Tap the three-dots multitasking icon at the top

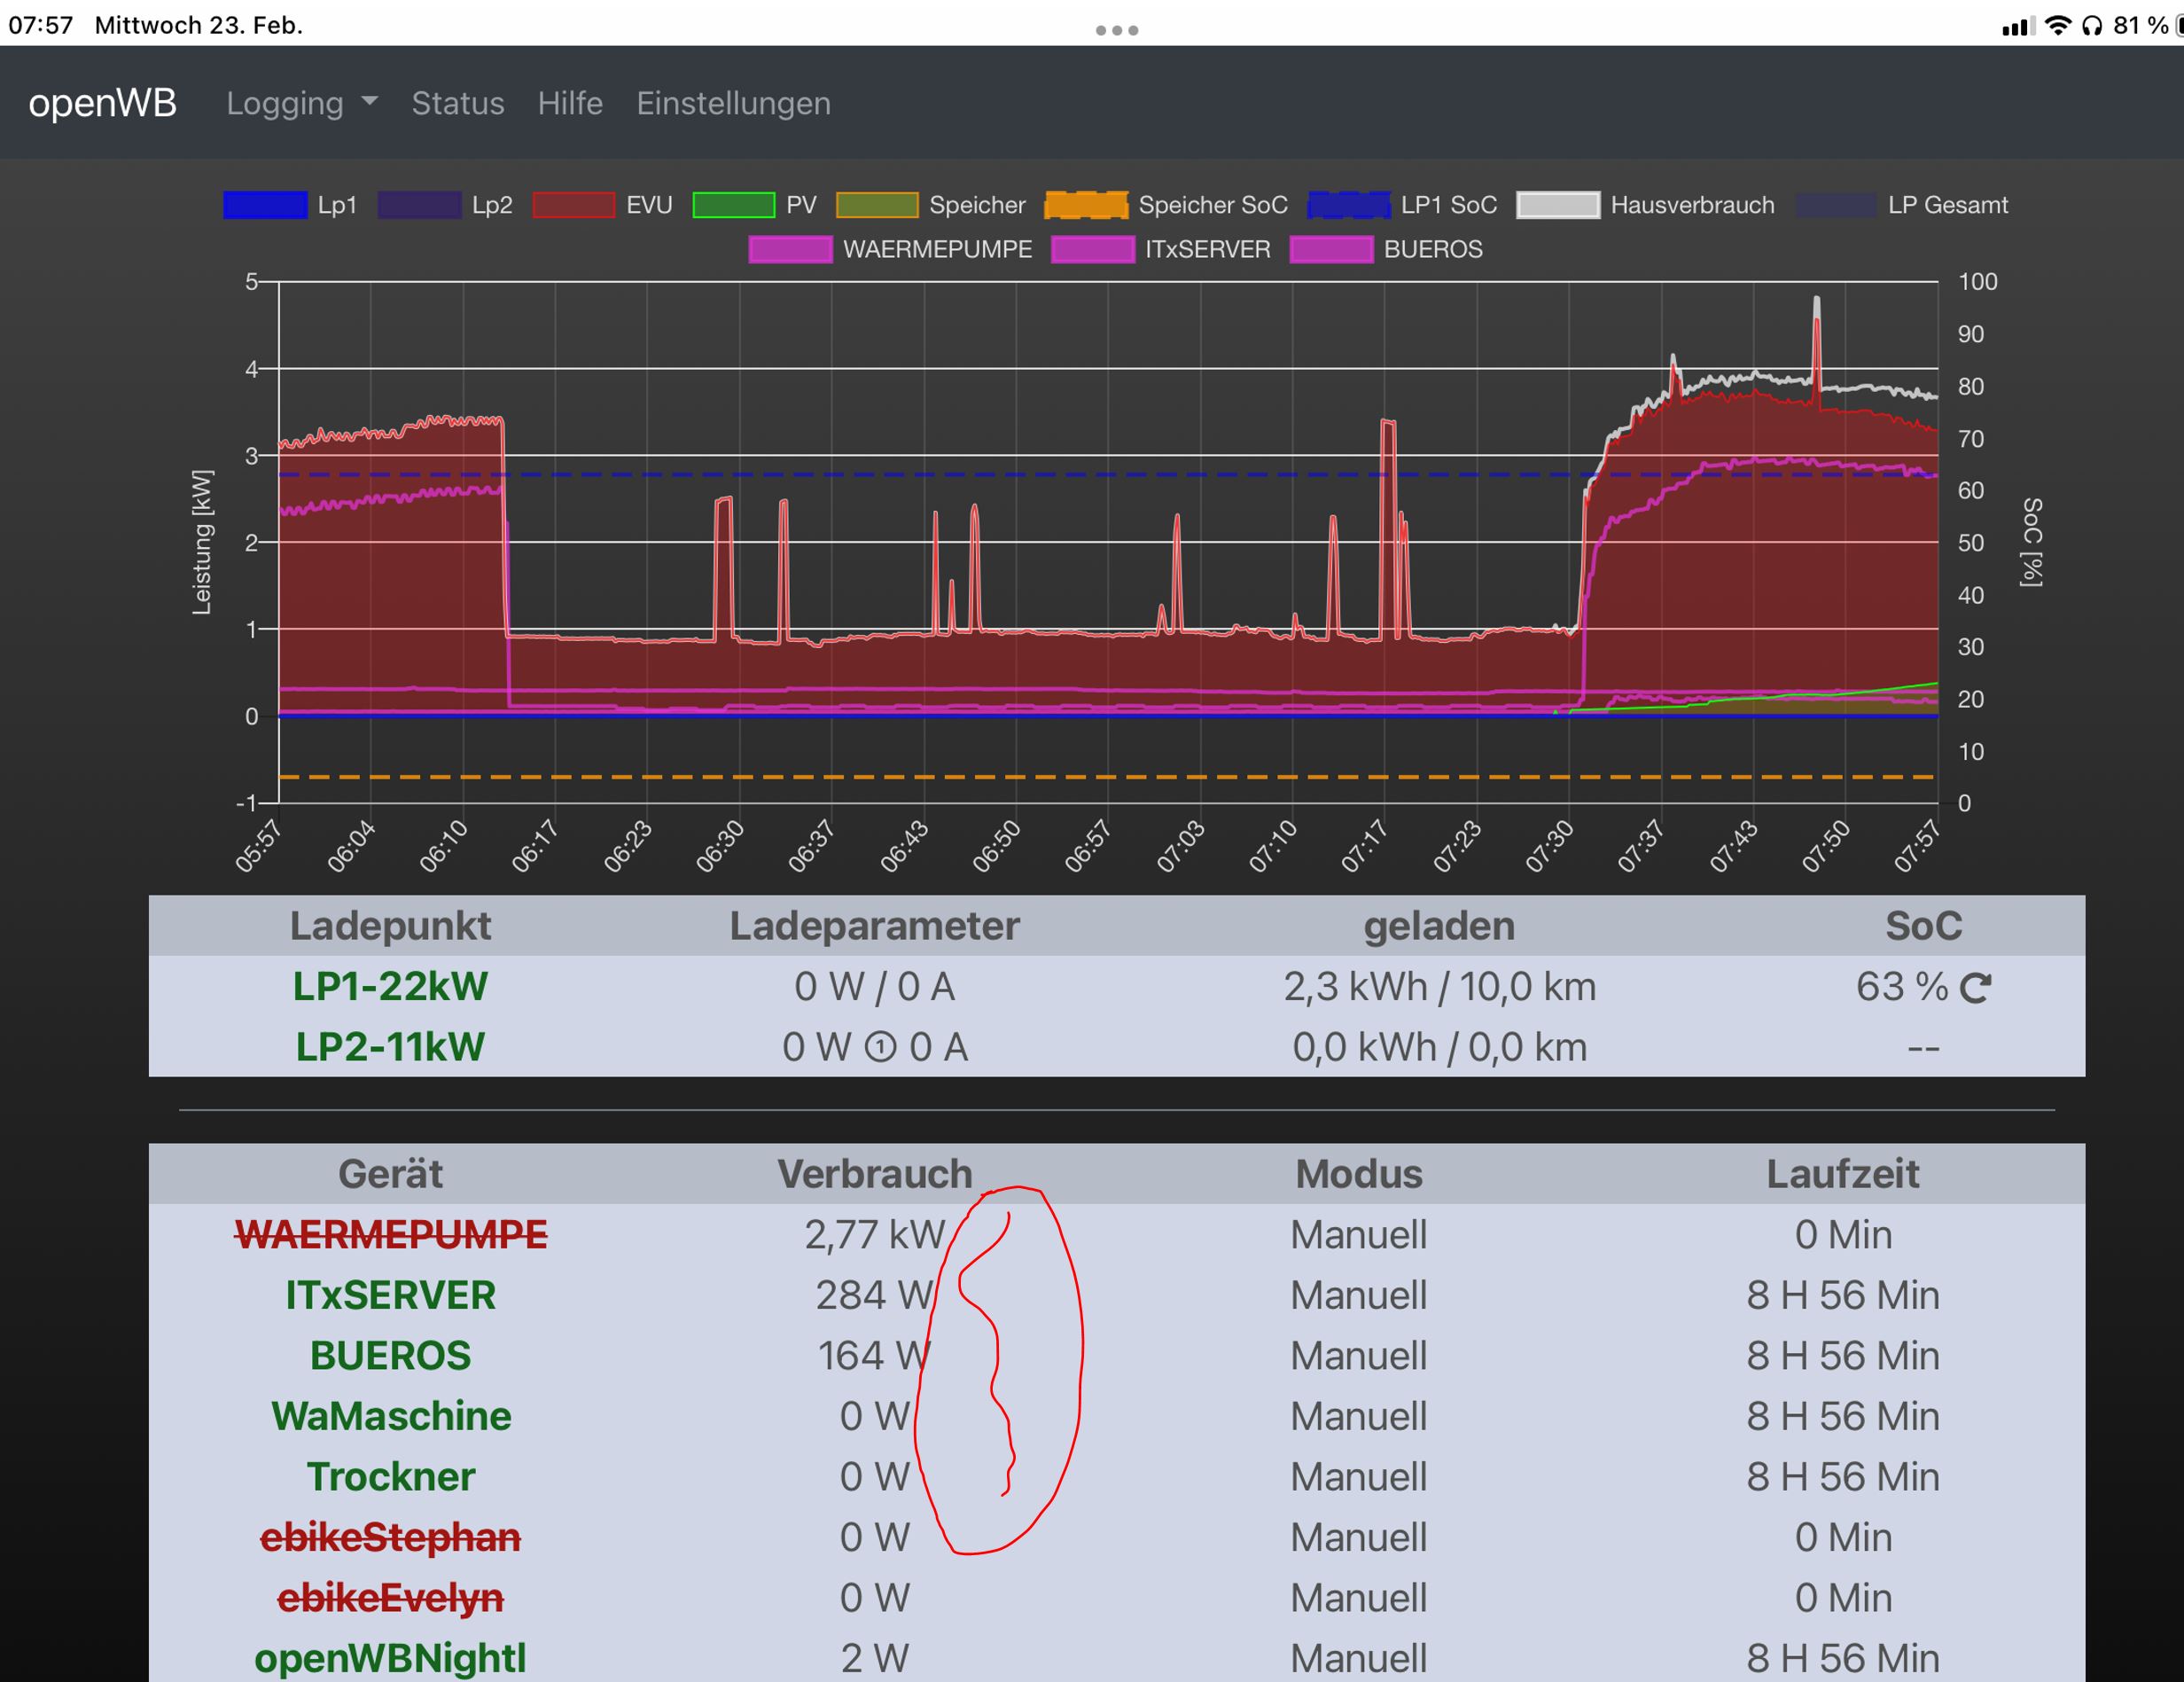click(x=1117, y=30)
